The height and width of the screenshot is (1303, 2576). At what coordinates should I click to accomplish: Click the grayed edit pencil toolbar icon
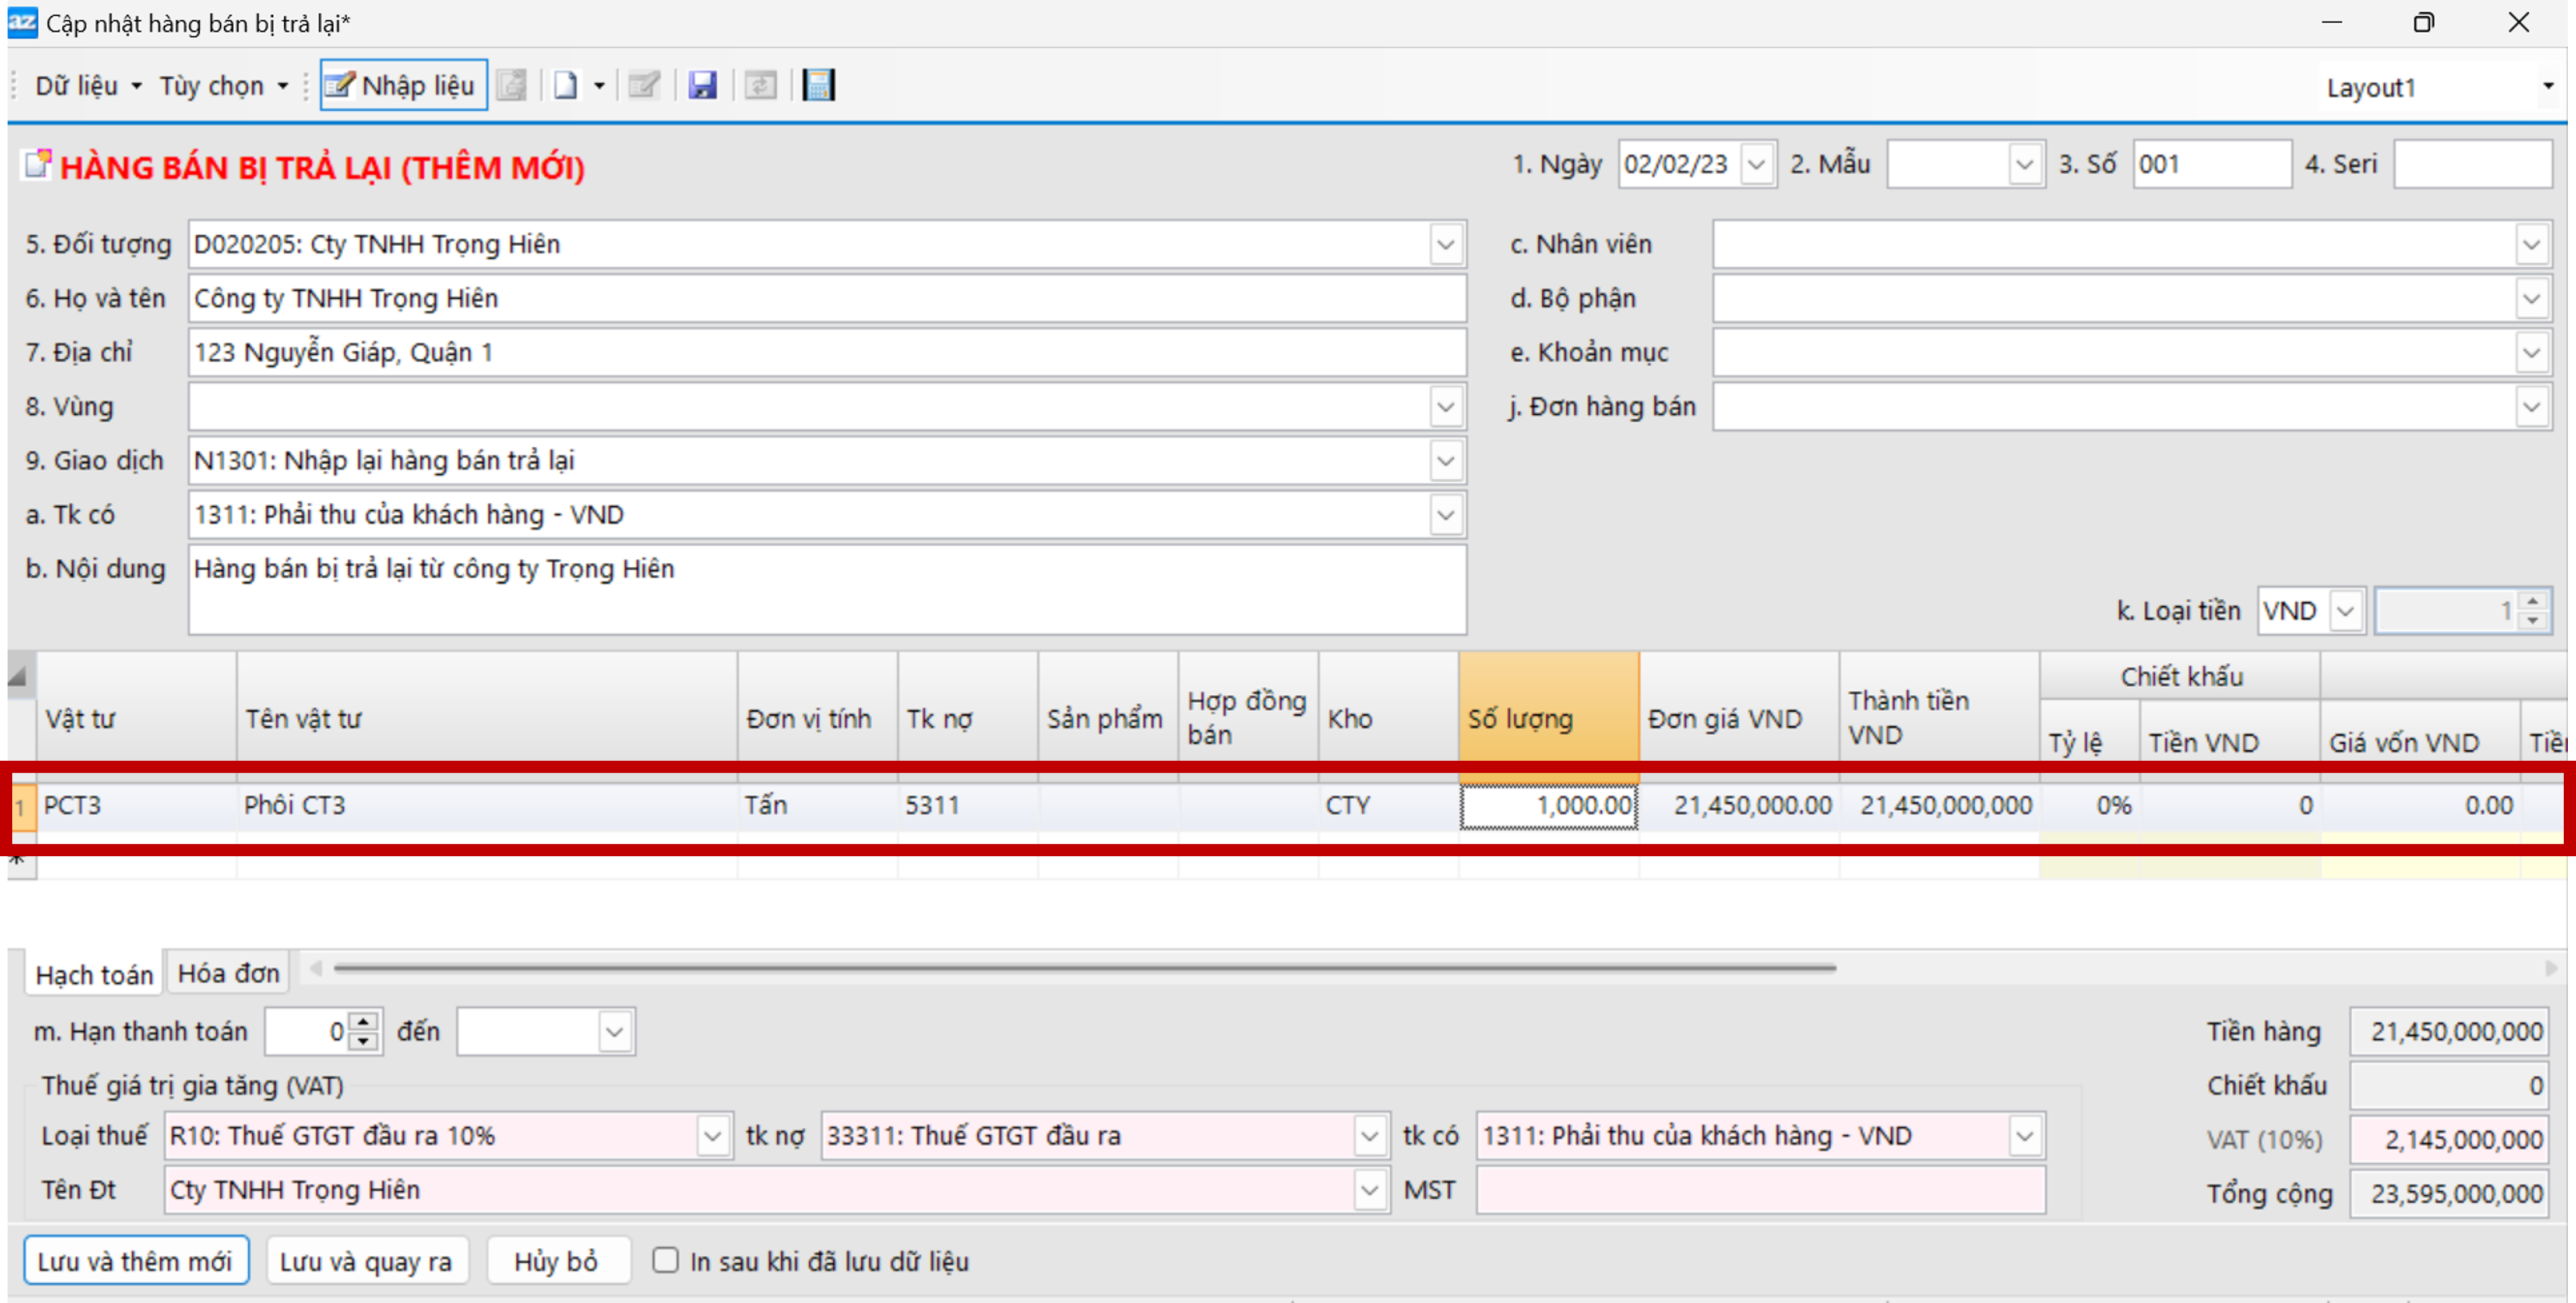click(643, 85)
